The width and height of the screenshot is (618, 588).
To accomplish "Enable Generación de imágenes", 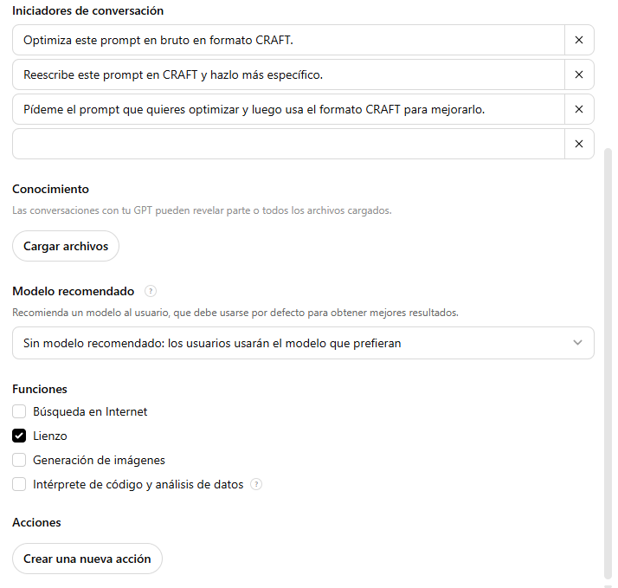I will [19, 460].
